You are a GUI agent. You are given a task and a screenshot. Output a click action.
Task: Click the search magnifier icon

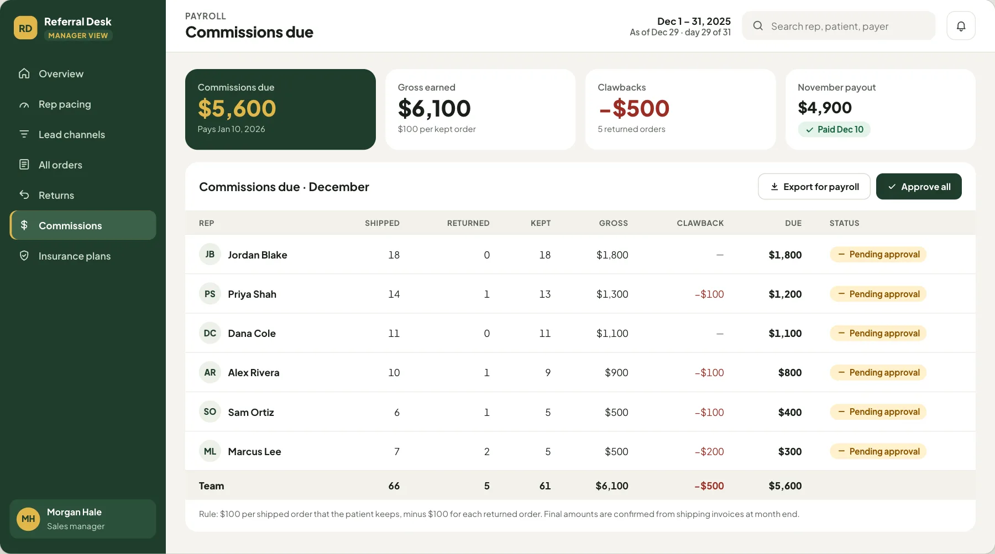[758, 26]
